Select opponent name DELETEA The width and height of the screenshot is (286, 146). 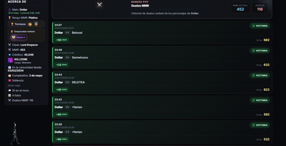tap(78, 82)
